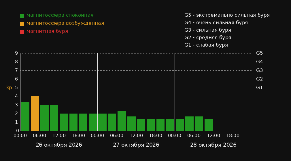Select the text 'магнитосфера возбужденная'

65,23
